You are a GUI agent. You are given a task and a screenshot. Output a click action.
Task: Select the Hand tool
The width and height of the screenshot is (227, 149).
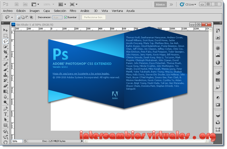[x=5, y=142]
